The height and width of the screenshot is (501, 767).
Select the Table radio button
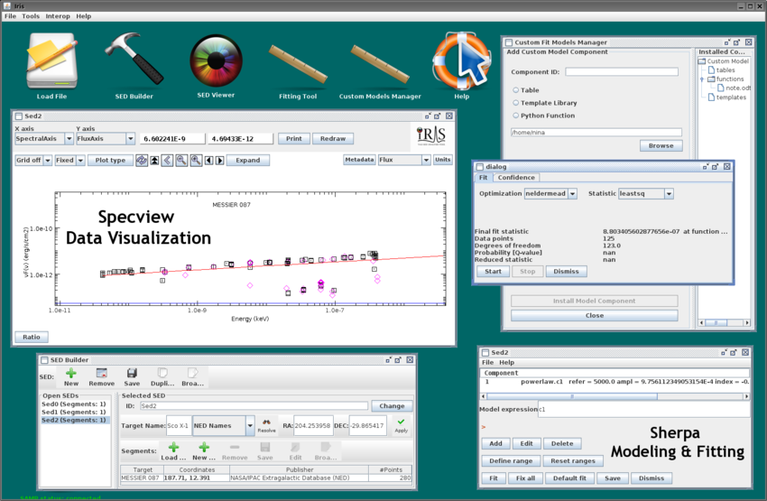pos(515,90)
